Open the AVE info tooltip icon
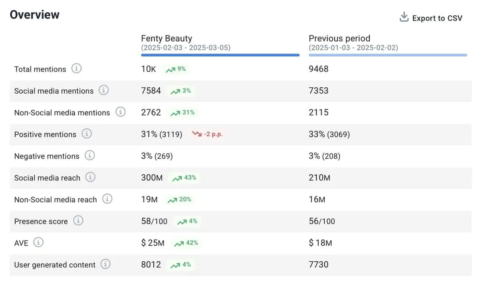The height and width of the screenshot is (285, 483). 38,242
